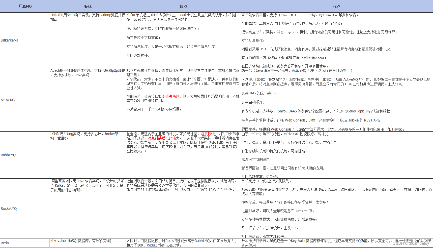Viewport: 433px width, 248px height.
Task: Click the ActiveMQ advantage line about Web Console, JMX
Action: pos(311,120)
